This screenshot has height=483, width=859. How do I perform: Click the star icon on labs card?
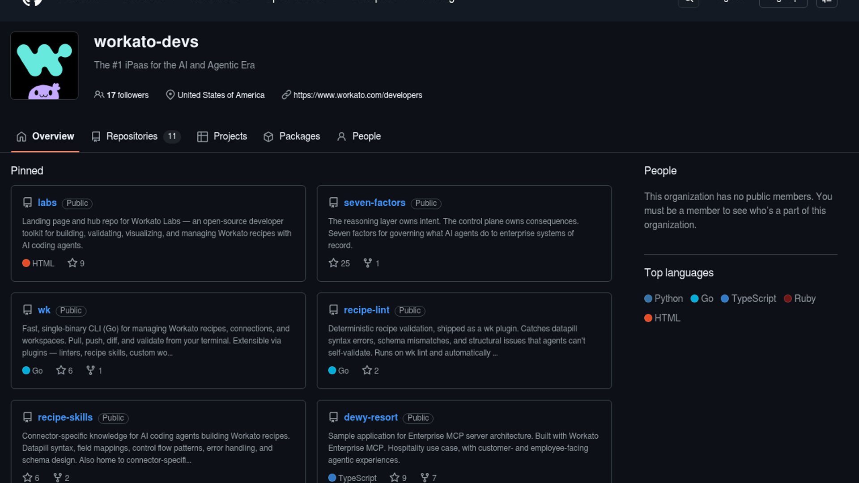pos(72,263)
